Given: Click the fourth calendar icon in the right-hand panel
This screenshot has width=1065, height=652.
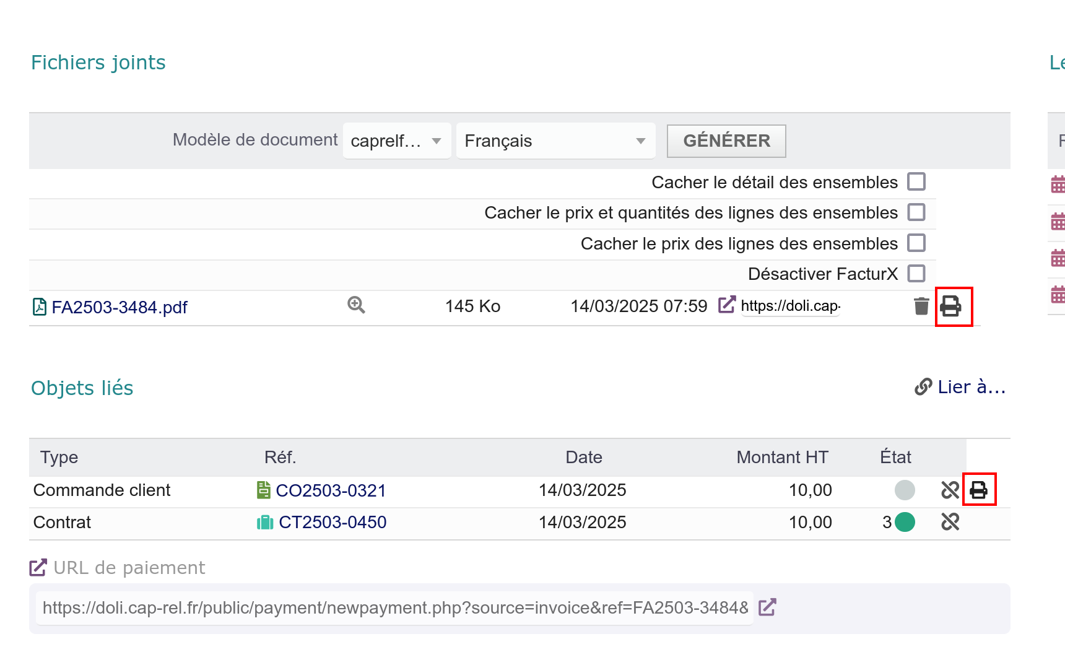Looking at the screenshot, I should [x=1058, y=294].
